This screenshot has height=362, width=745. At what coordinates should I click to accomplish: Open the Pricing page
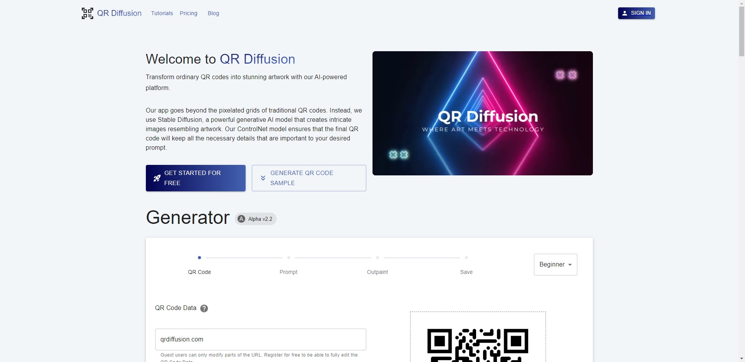point(188,13)
